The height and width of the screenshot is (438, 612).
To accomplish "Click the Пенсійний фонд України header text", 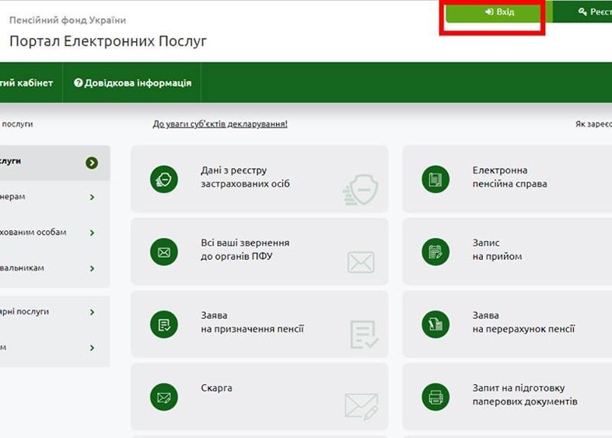I will coord(68,20).
